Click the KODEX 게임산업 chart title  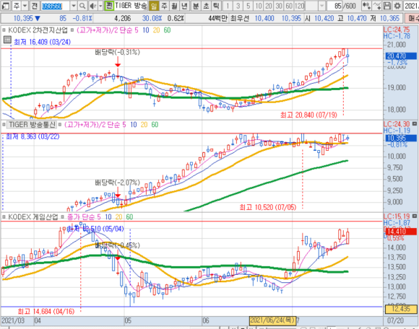click(33, 217)
